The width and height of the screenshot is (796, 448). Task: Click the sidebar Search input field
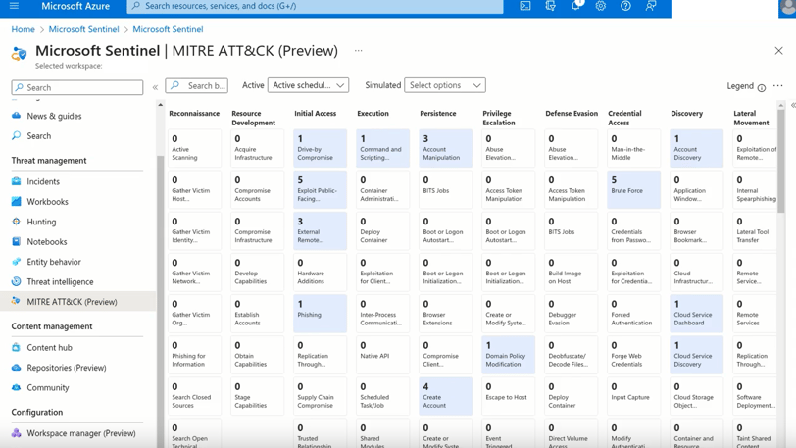coord(77,87)
